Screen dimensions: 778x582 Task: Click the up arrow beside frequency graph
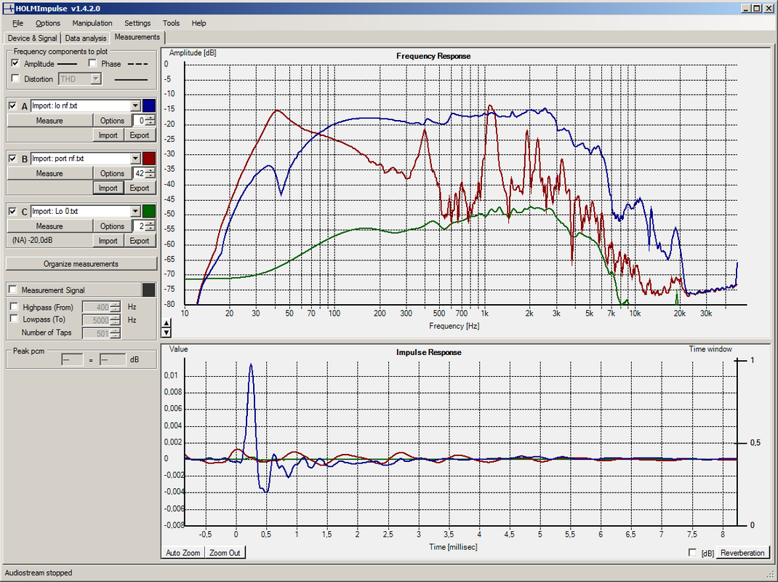(x=167, y=324)
